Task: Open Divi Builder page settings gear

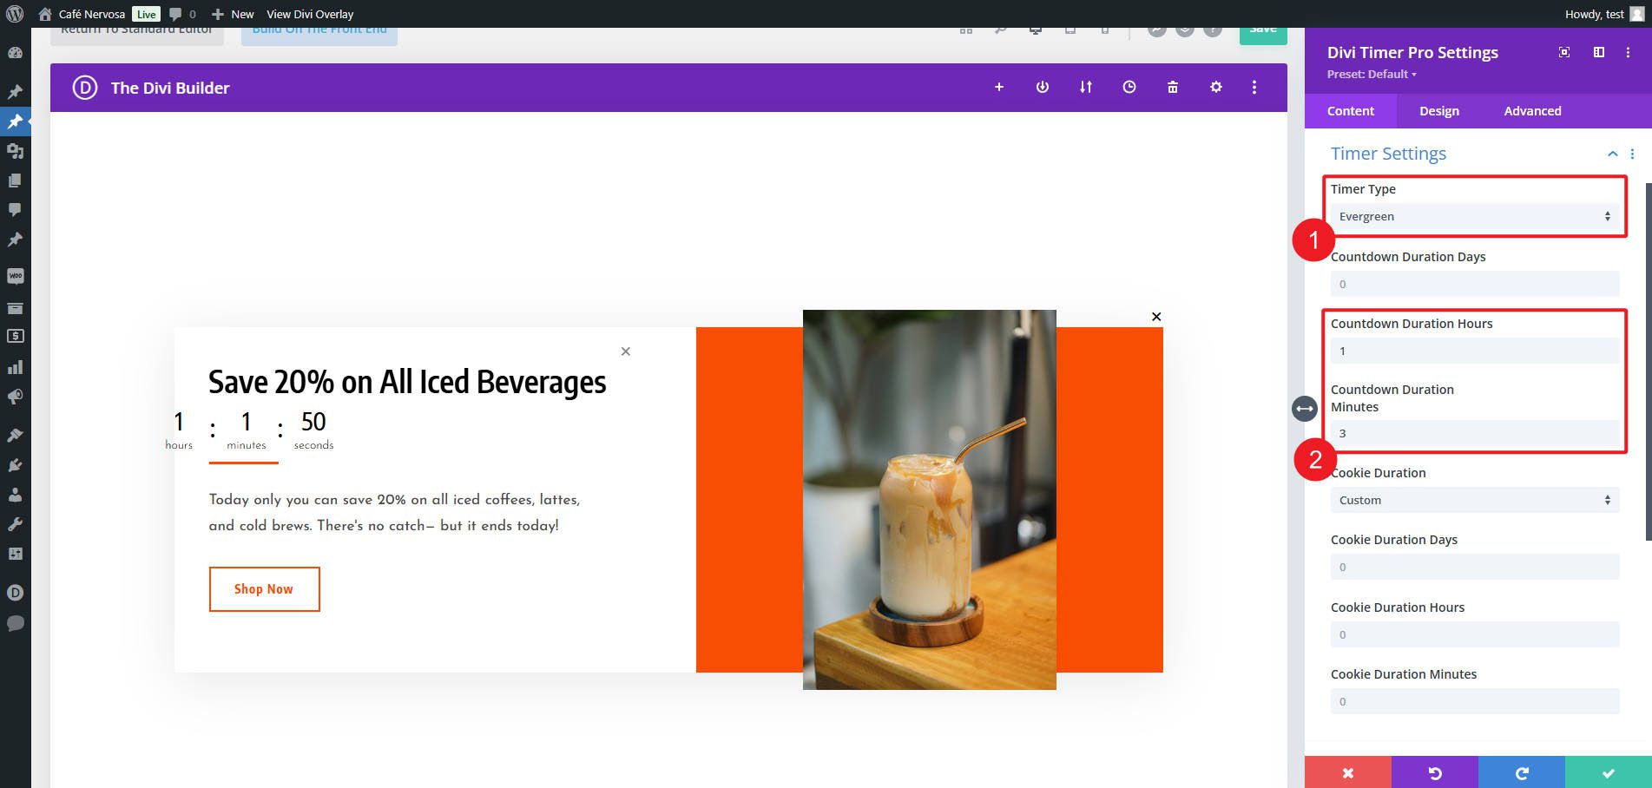Action: click(x=1216, y=87)
